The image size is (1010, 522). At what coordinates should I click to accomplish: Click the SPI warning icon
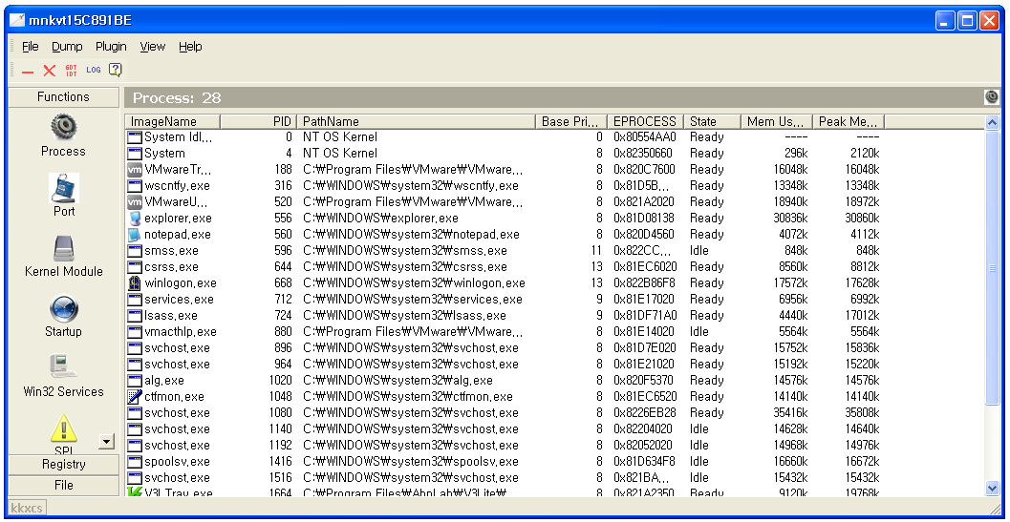(63, 428)
